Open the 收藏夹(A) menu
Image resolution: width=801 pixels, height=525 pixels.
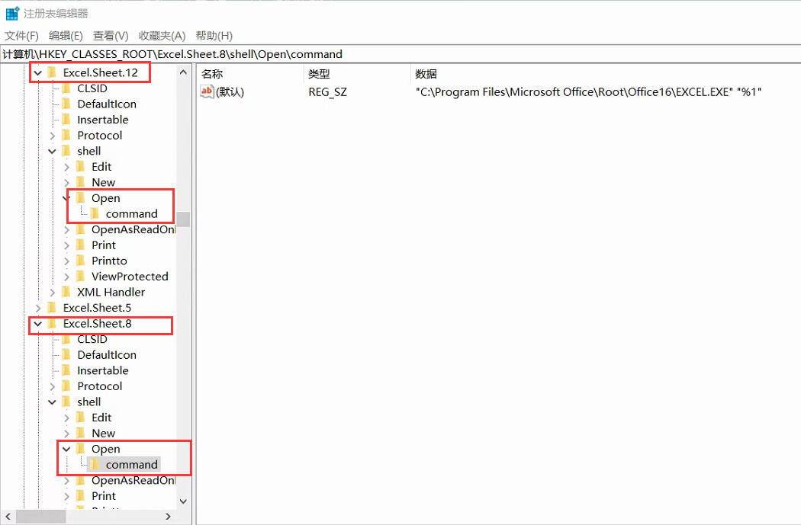pyautogui.click(x=162, y=36)
